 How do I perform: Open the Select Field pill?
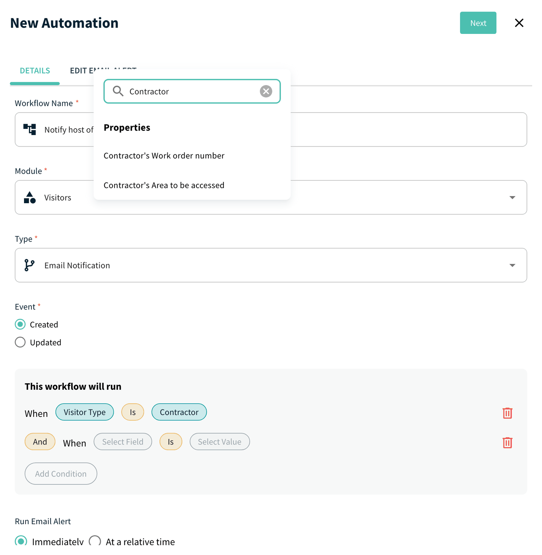[123, 442]
